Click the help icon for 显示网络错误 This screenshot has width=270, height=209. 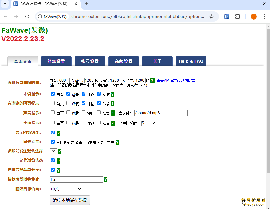(x=58, y=133)
